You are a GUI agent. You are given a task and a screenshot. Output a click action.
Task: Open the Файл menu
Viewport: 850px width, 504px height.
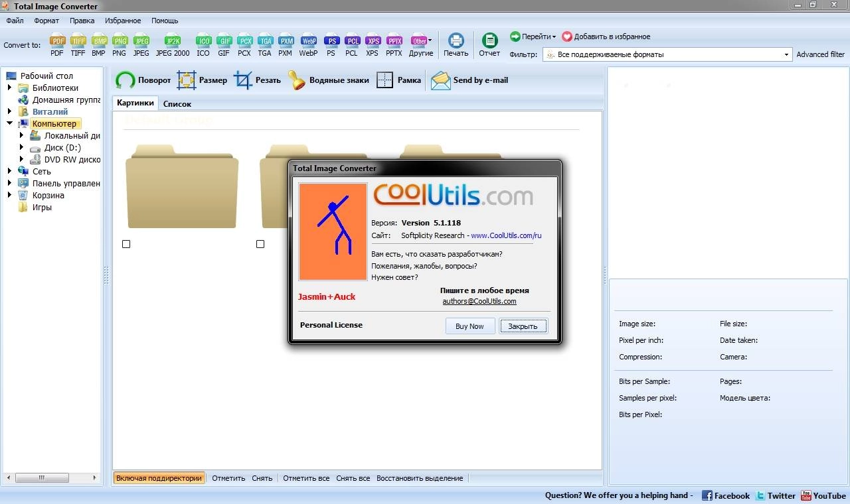coord(15,21)
